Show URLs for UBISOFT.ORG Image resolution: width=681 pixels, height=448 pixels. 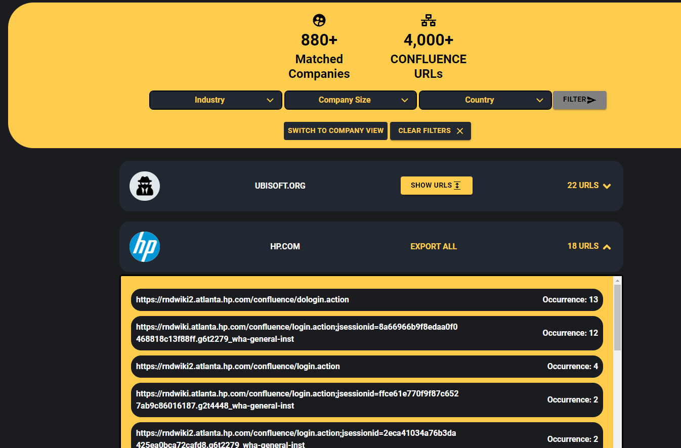click(437, 186)
